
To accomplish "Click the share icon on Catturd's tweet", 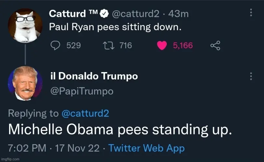I will (x=215, y=45).
